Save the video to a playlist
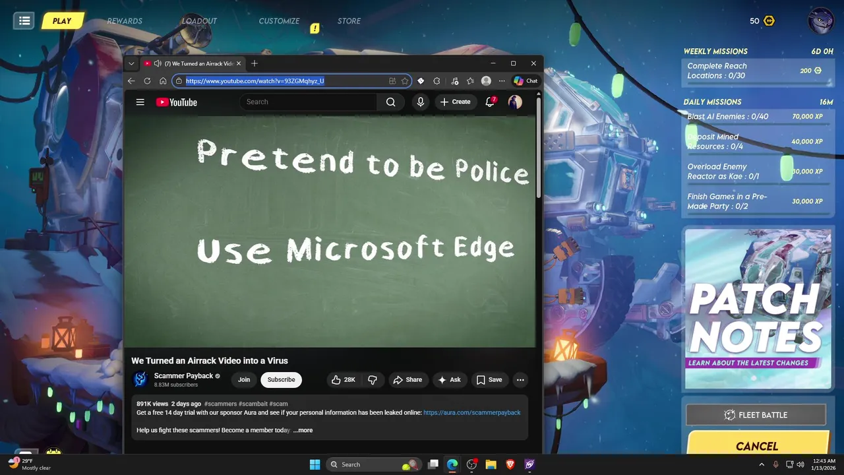This screenshot has width=844, height=475. (489, 379)
